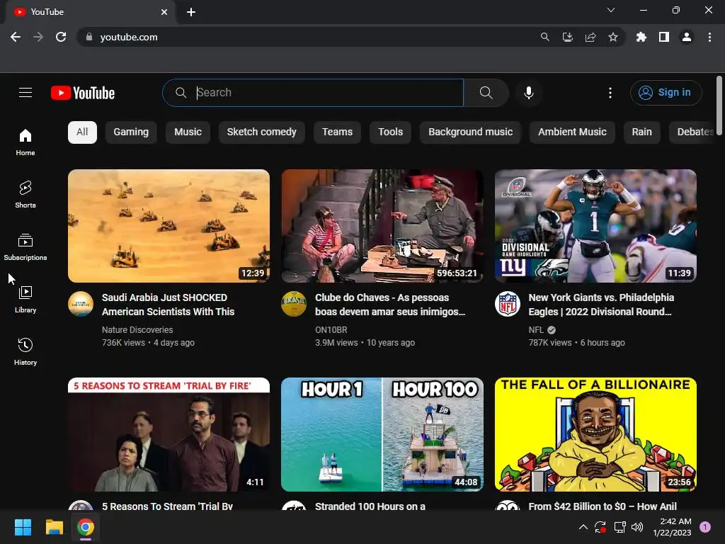
Task: Close the YouTube browser tab
Action: tap(164, 12)
